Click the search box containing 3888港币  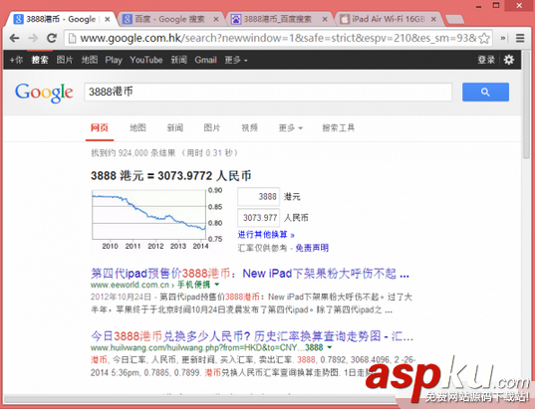(268, 92)
